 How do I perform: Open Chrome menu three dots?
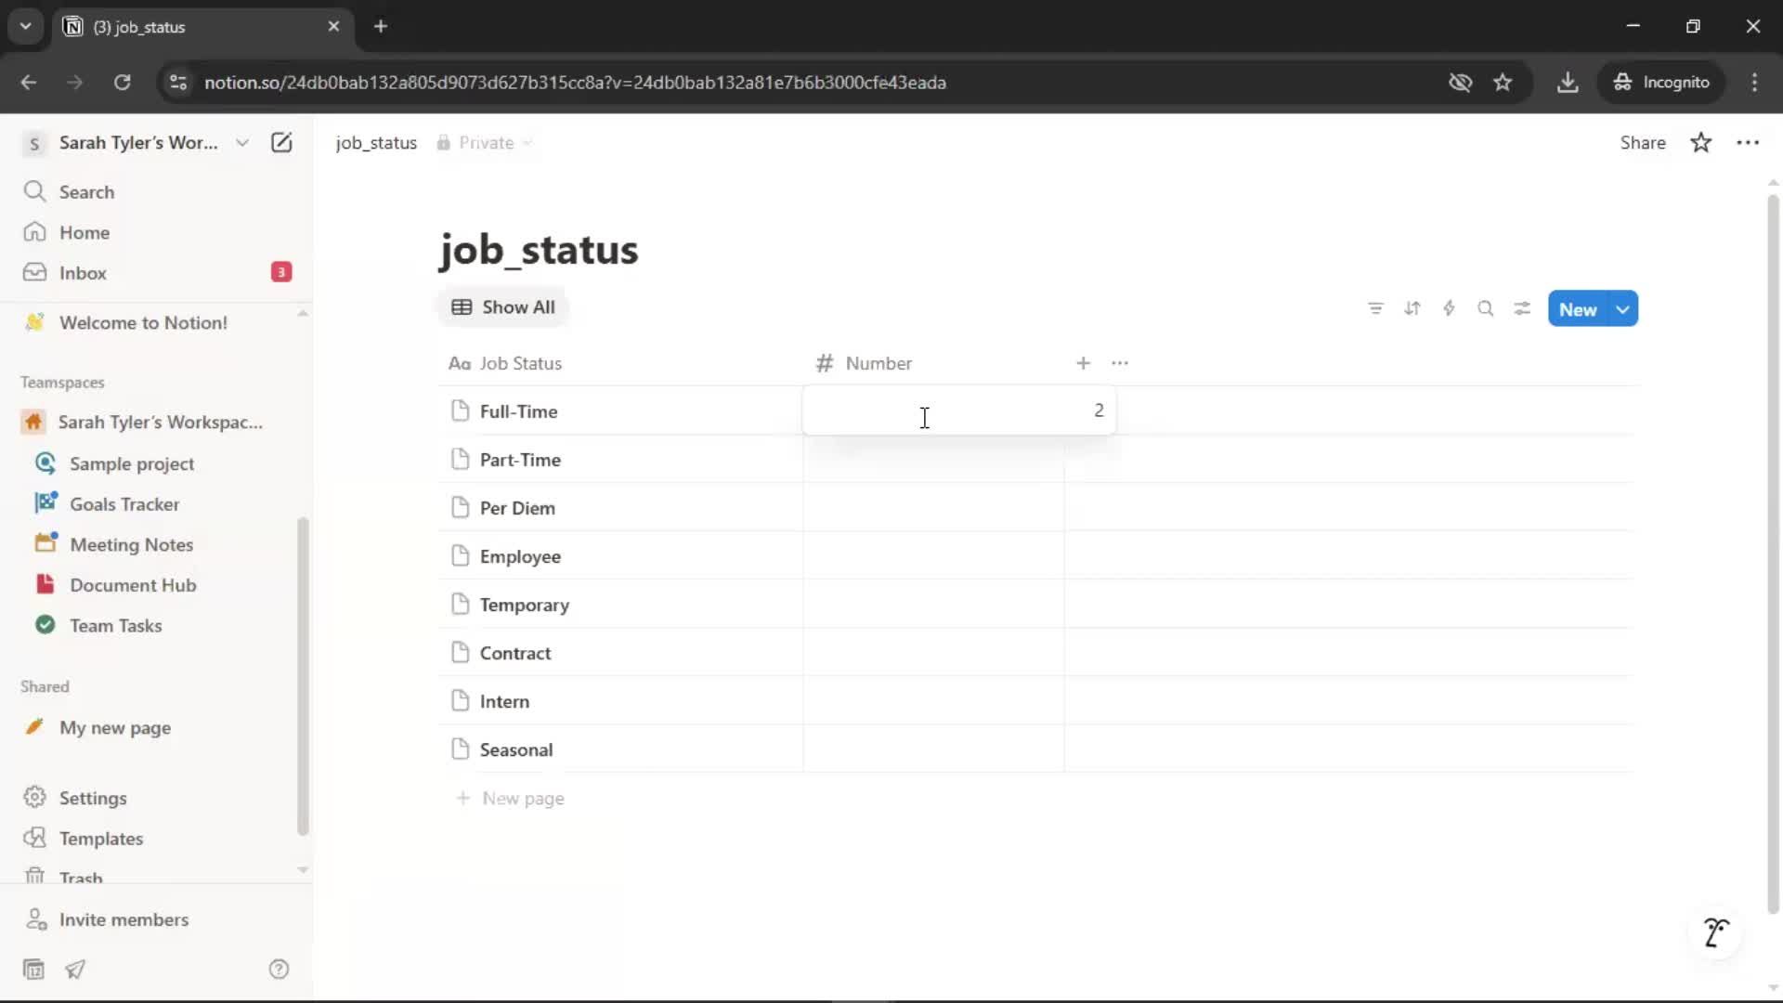click(x=1754, y=83)
